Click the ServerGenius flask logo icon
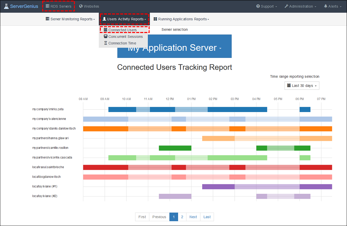The image size is (347, 226). click(6, 6)
